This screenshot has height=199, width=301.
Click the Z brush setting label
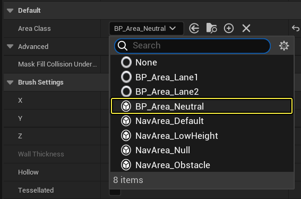[x=20, y=136]
